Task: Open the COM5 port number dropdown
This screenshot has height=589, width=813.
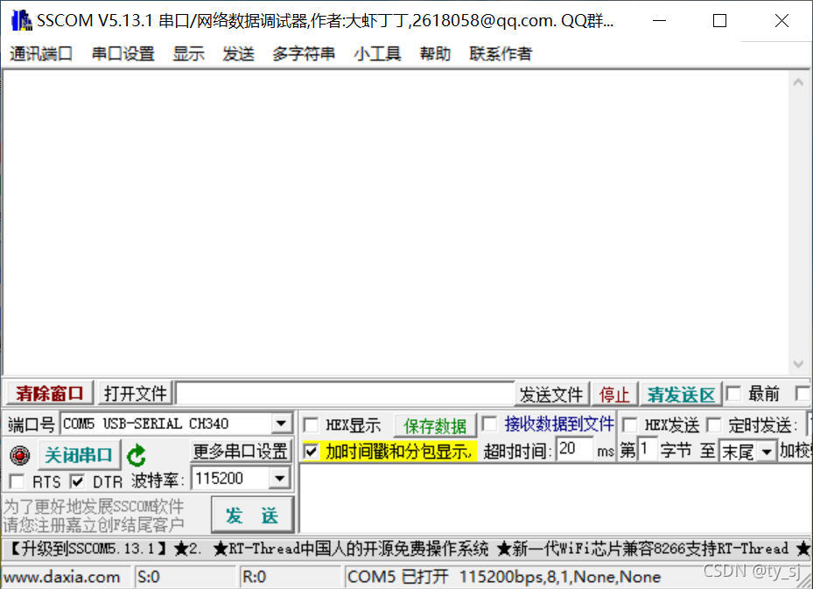Action: pyautogui.click(x=282, y=424)
